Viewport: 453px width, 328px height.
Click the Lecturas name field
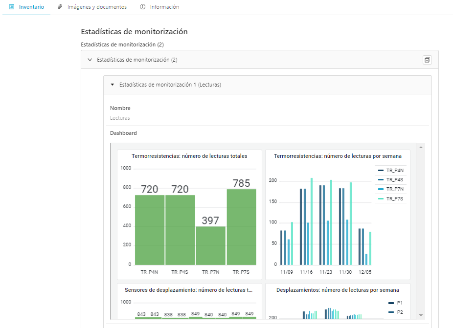pyautogui.click(x=120, y=118)
